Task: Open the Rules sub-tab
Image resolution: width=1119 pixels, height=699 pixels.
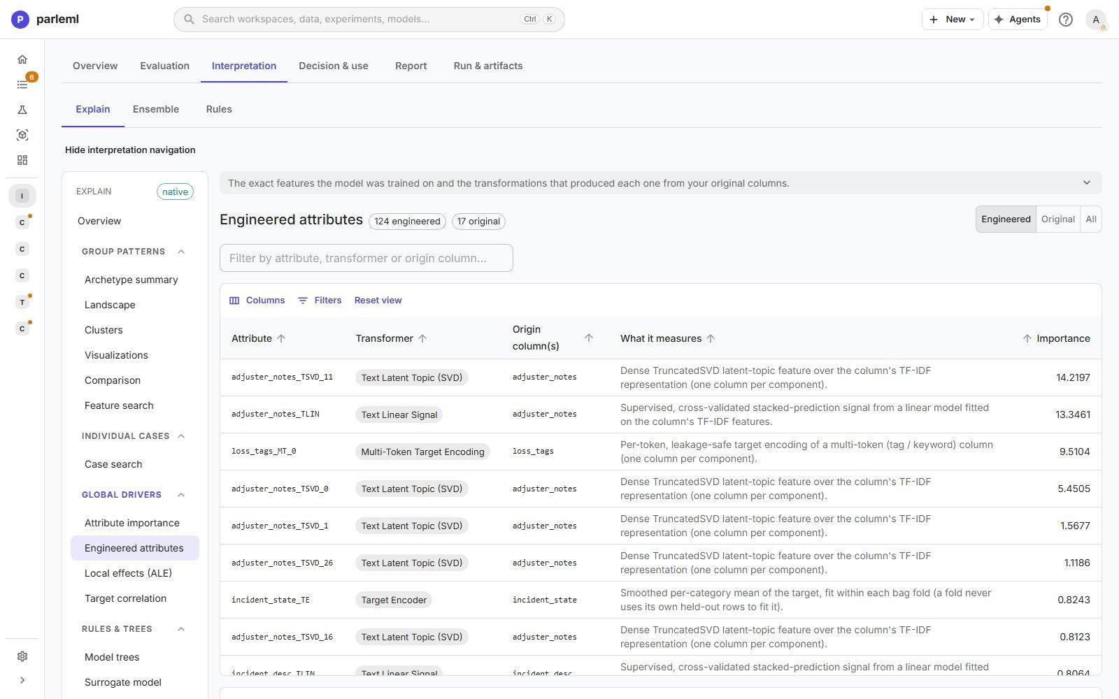Action: 219,109
